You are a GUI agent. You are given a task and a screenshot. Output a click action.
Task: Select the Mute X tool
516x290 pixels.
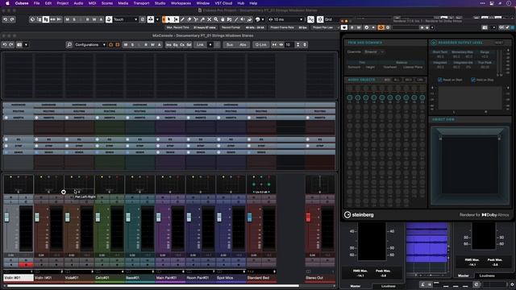coord(209,19)
